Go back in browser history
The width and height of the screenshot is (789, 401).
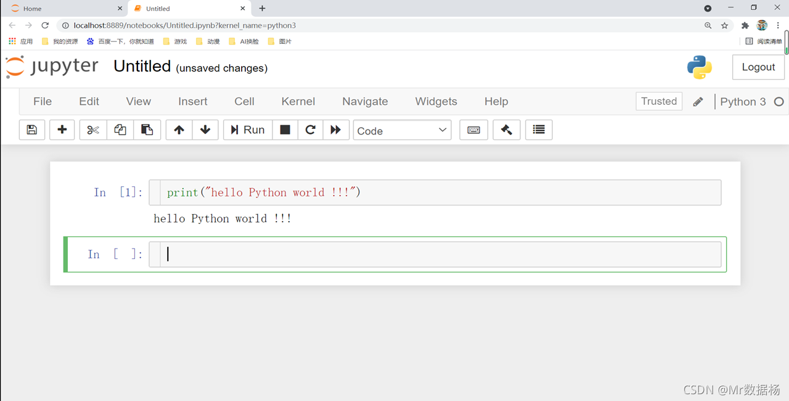[x=12, y=25]
